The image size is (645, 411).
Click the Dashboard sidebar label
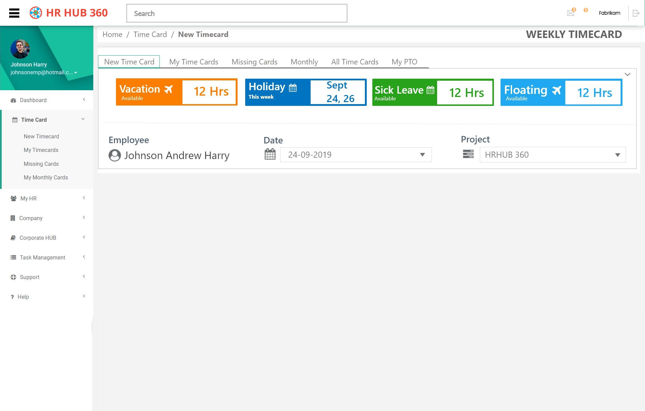coord(33,100)
